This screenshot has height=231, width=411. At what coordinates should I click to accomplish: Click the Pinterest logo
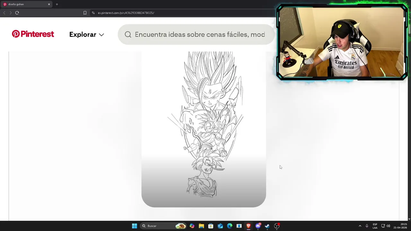click(x=33, y=34)
